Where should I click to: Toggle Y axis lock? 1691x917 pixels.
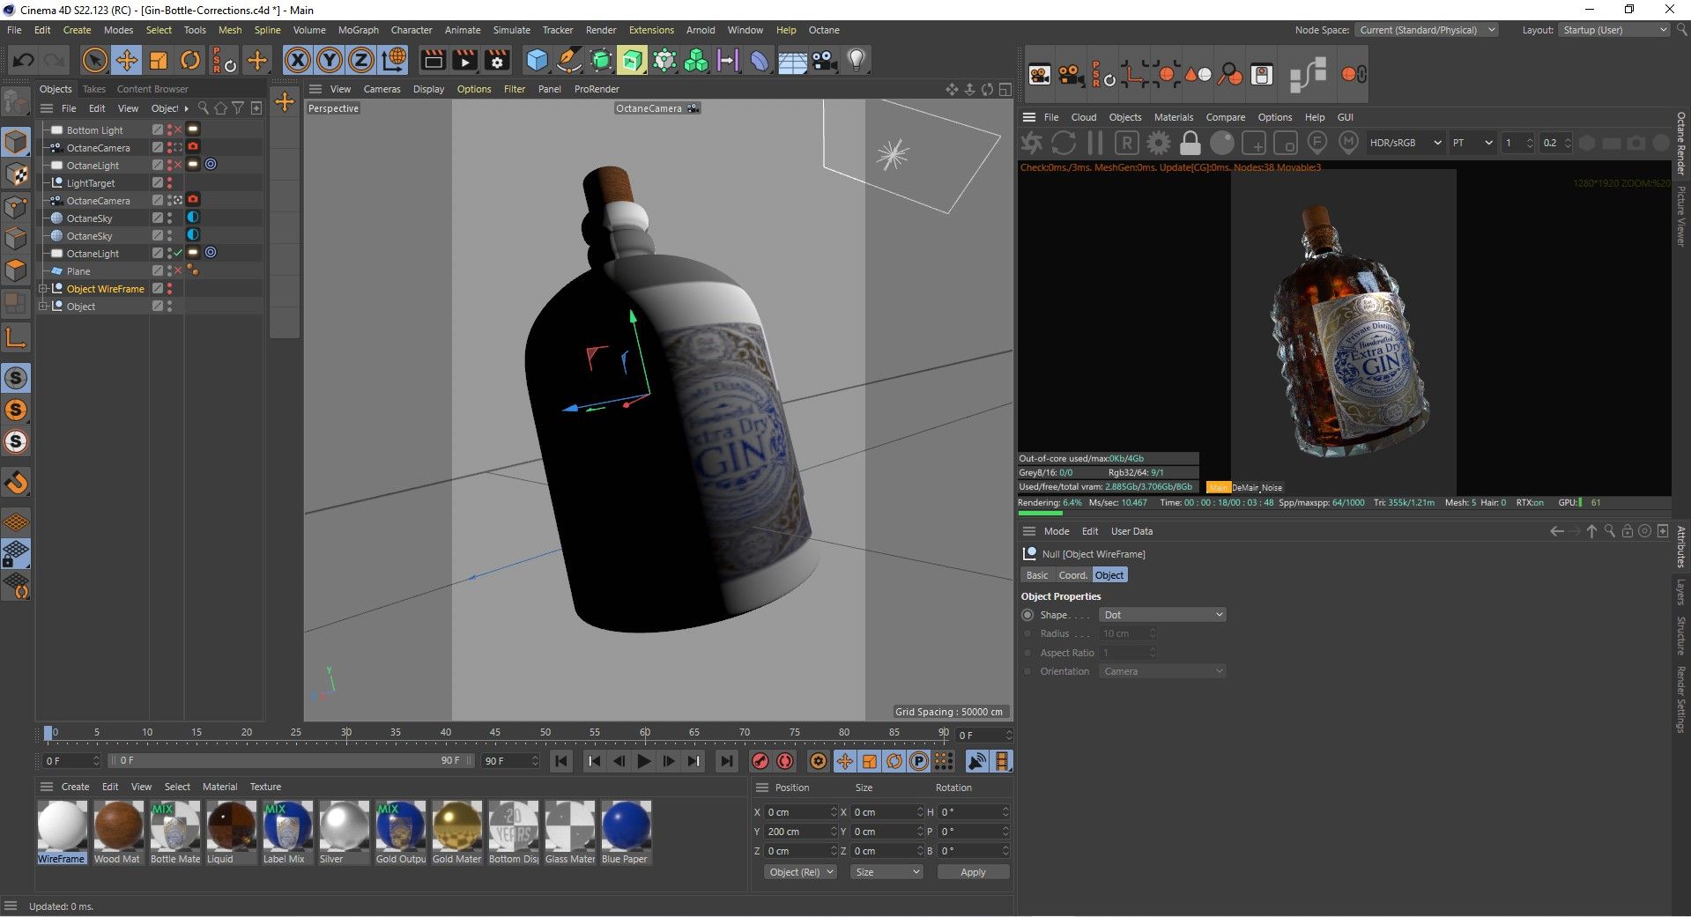(330, 60)
